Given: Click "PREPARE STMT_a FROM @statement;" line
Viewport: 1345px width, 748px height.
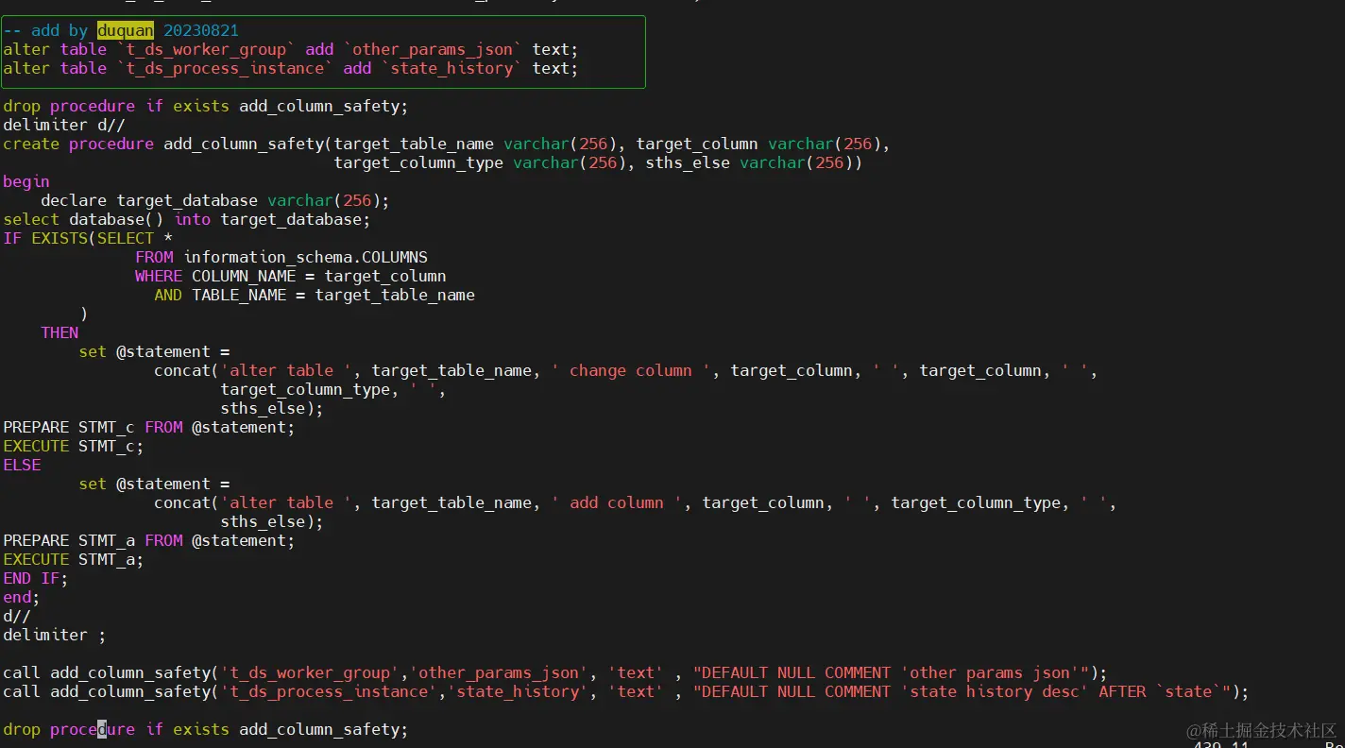Looking at the screenshot, I should (149, 540).
